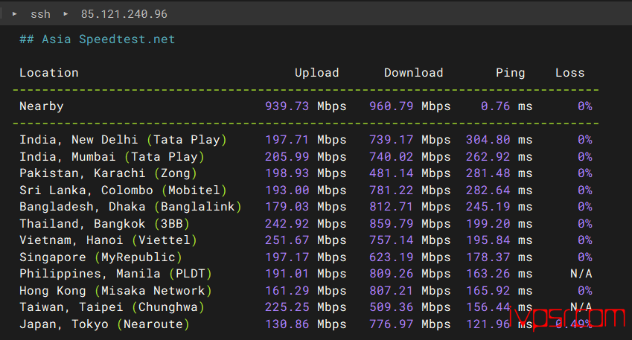Click the Upload column header

[317, 72]
